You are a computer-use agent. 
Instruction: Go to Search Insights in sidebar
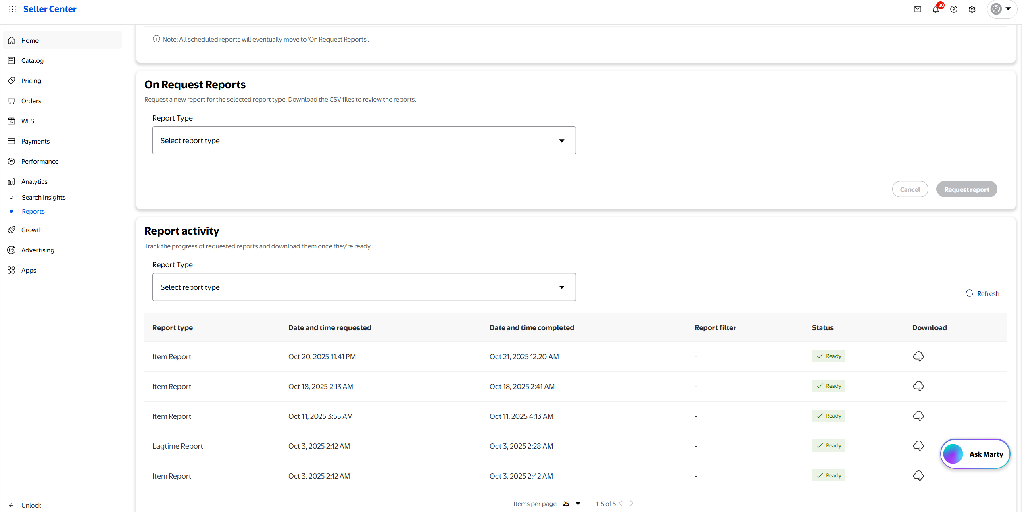[x=44, y=197]
